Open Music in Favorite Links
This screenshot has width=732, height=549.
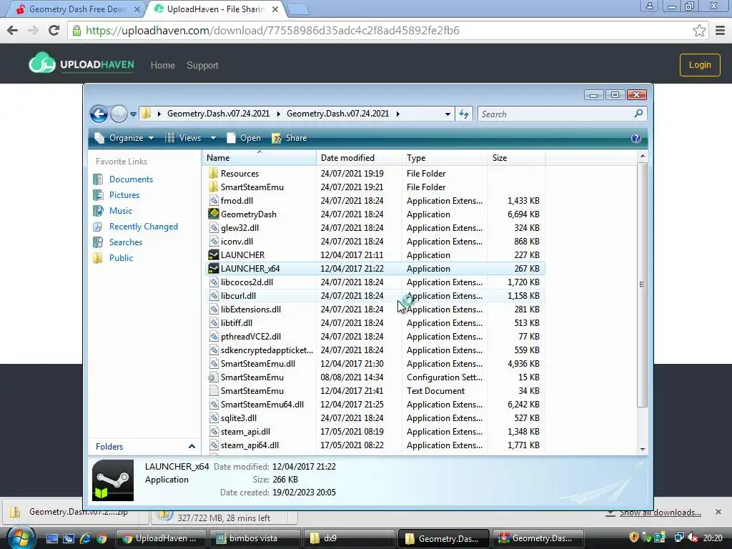click(x=120, y=211)
